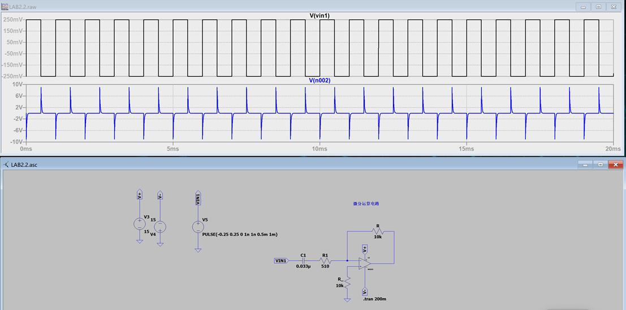This screenshot has height=310, width=626.
Task: Click the V5 pulse voltage source symbol
Action: (198, 227)
